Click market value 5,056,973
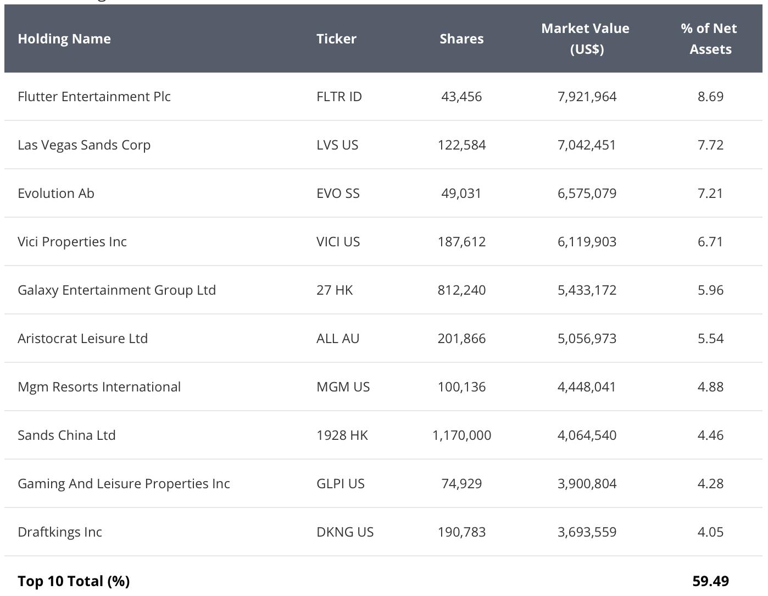The image size is (768, 596). (587, 338)
